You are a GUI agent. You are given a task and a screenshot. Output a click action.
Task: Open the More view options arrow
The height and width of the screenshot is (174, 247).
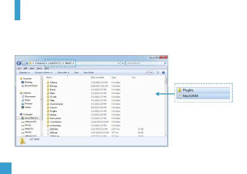click(x=151, y=72)
